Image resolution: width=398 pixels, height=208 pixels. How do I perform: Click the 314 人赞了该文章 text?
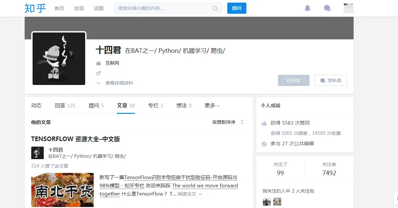tap(50, 166)
